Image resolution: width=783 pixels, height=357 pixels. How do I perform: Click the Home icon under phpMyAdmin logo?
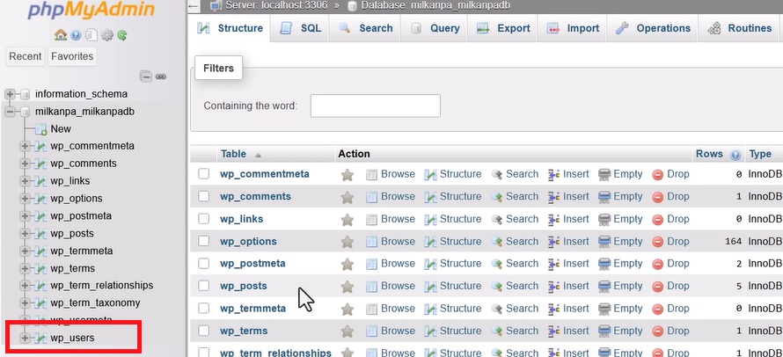pos(60,35)
